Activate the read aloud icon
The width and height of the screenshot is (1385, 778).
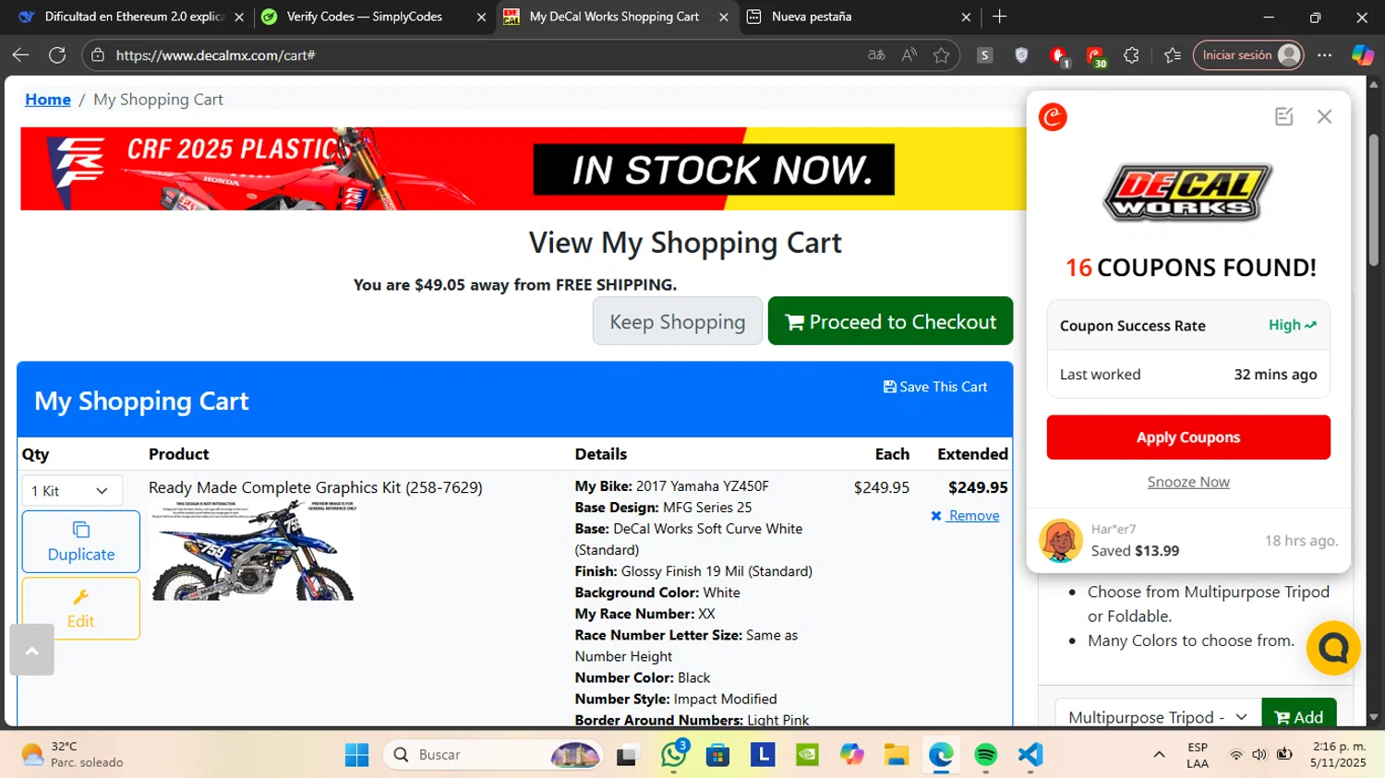[x=909, y=55]
